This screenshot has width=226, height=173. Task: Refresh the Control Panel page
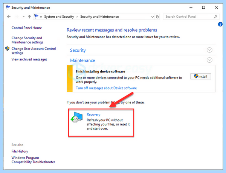point(157,17)
